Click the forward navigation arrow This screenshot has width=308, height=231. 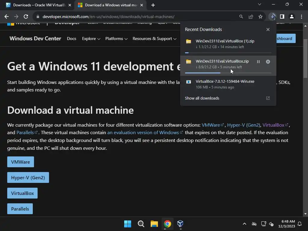pyautogui.click(x=16, y=17)
